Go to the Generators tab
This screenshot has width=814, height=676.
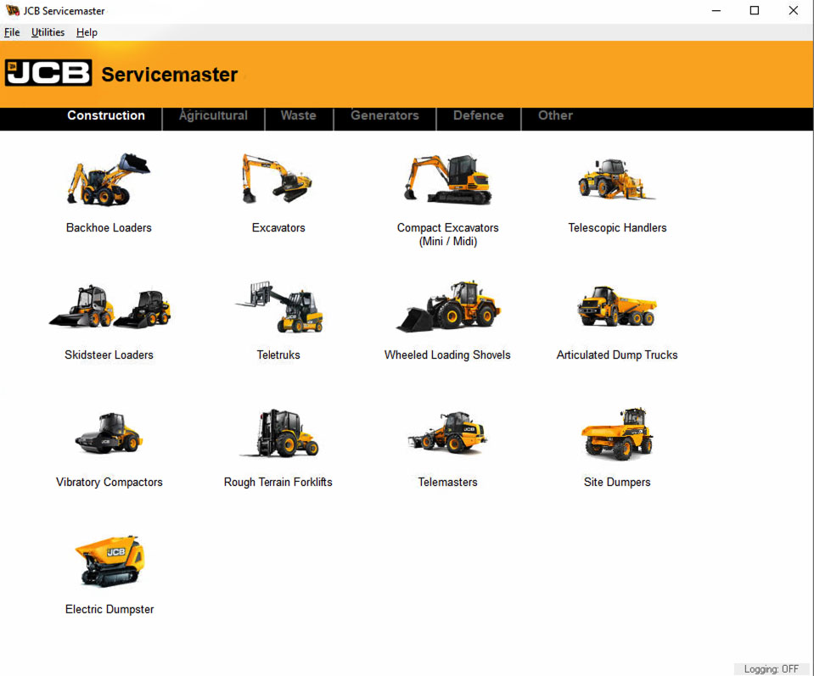(x=385, y=115)
